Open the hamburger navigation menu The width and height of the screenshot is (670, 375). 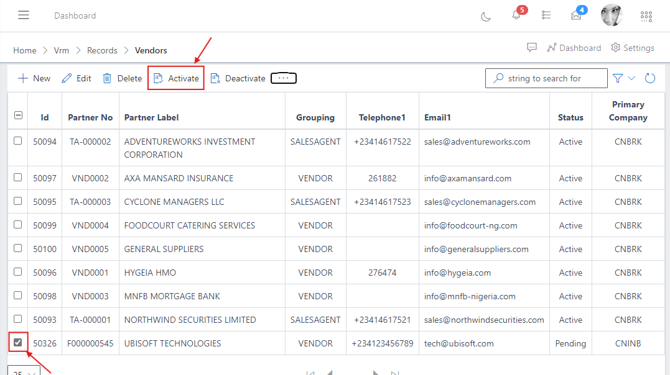(24, 15)
